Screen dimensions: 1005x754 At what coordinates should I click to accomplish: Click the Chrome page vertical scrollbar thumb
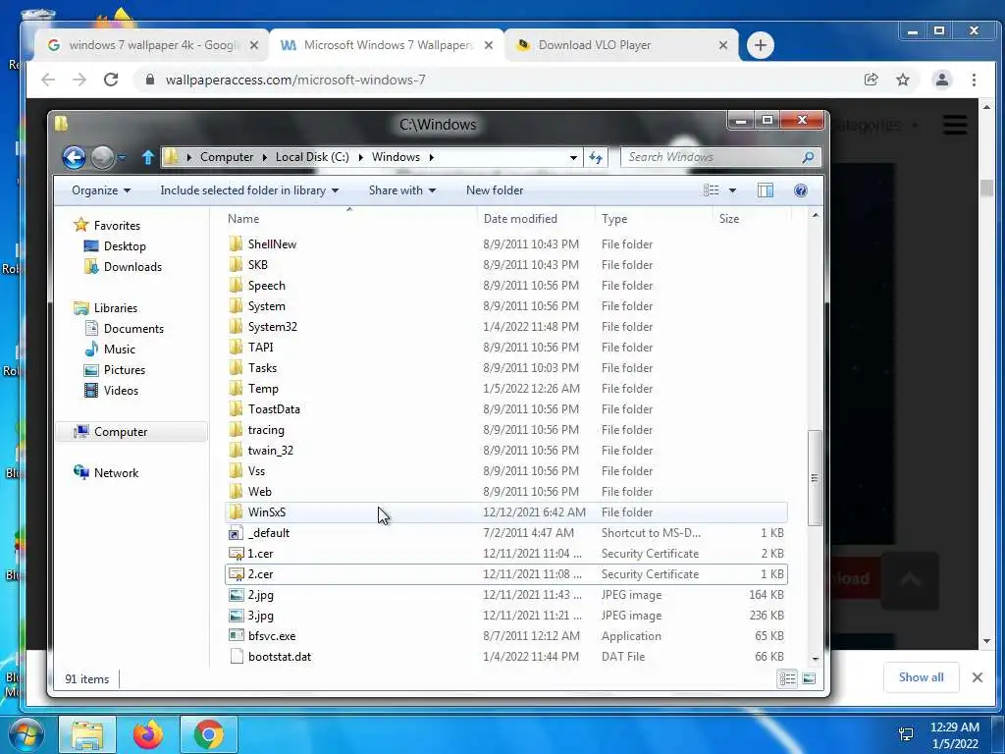coord(986,188)
